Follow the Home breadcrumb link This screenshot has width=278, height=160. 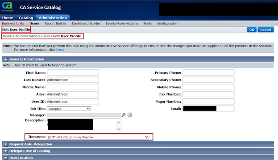[x=8, y=36]
